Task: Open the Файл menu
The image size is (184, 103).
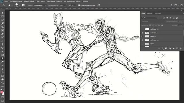Action: tap(6, 1)
